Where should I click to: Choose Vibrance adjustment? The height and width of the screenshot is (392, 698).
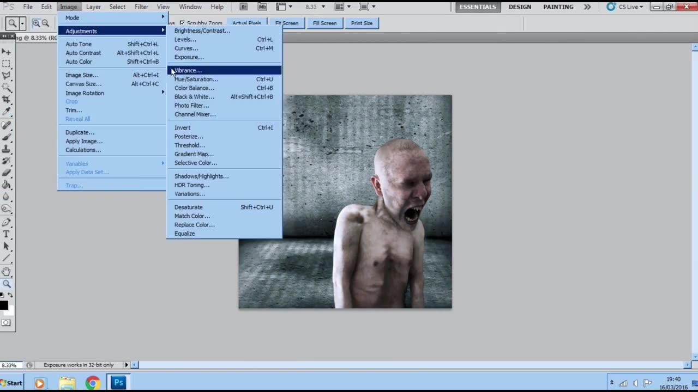tap(224, 70)
